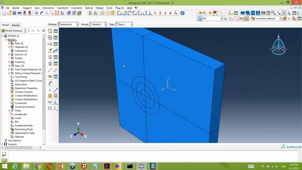302x170 pixels.
Task: Expand the Parts (1) tree node
Action: pos(9,43)
